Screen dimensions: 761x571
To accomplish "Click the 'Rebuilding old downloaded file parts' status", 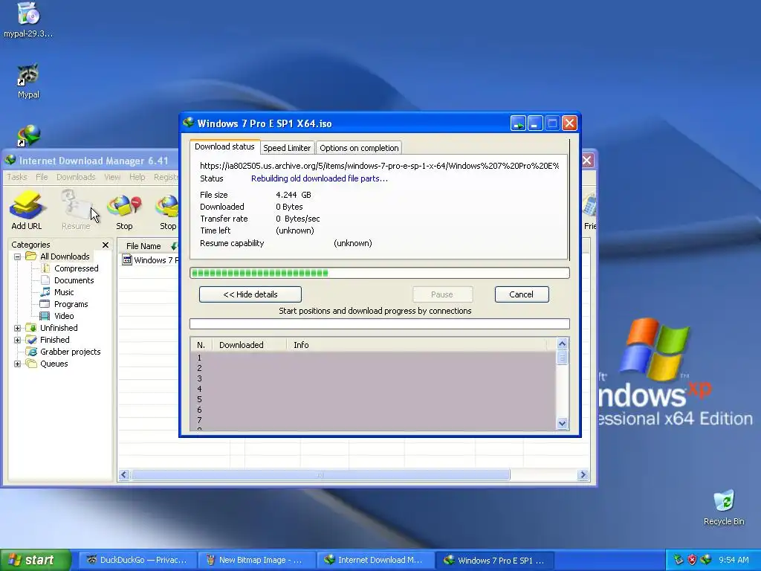I will pos(320,178).
